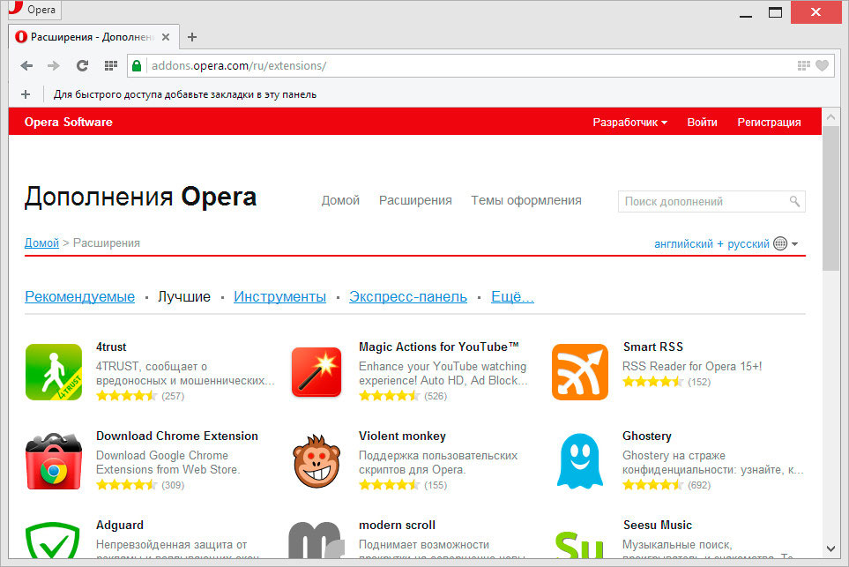The width and height of the screenshot is (849, 567).
Task: Open the Ghostery title
Action: pyautogui.click(x=647, y=436)
